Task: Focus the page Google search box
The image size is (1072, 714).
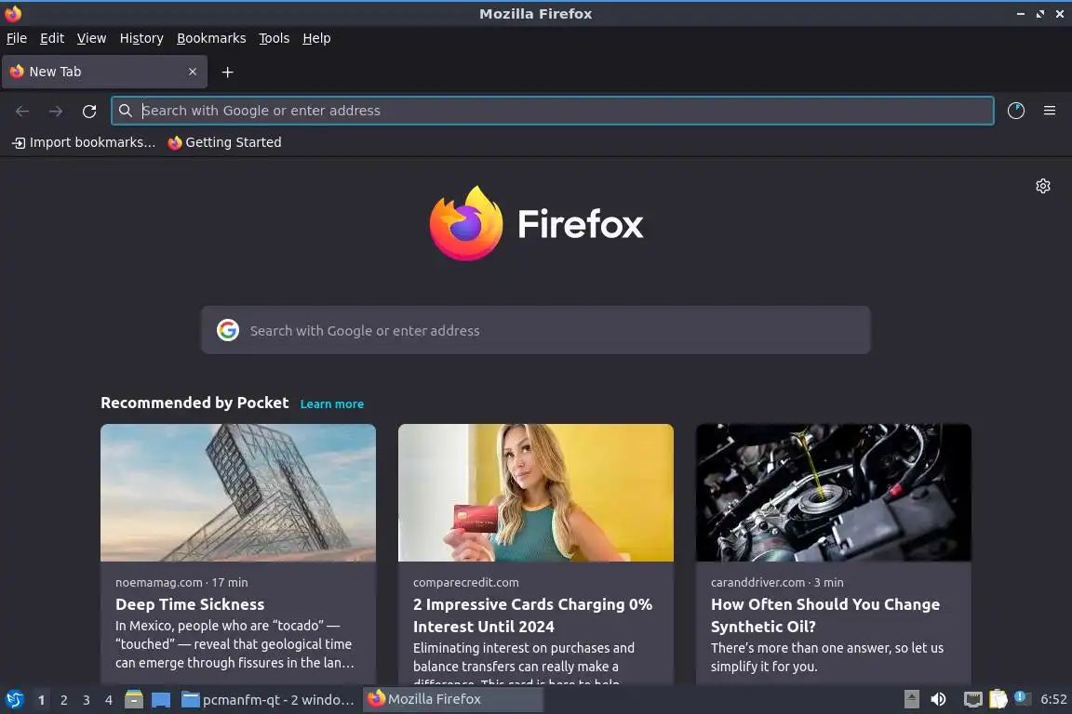Action: [x=536, y=330]
